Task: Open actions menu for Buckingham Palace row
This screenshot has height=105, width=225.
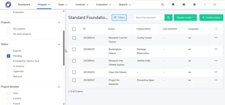Action: pos(216,49)
